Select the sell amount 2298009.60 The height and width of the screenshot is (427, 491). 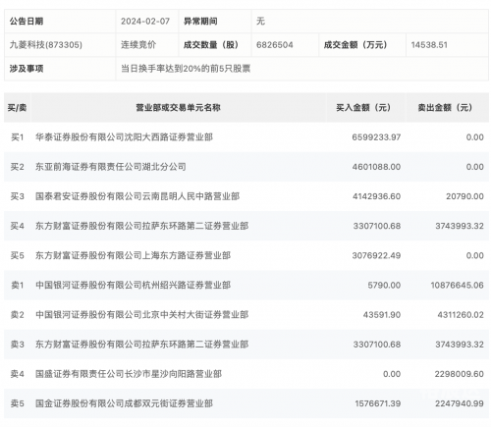tap(460, 374)
